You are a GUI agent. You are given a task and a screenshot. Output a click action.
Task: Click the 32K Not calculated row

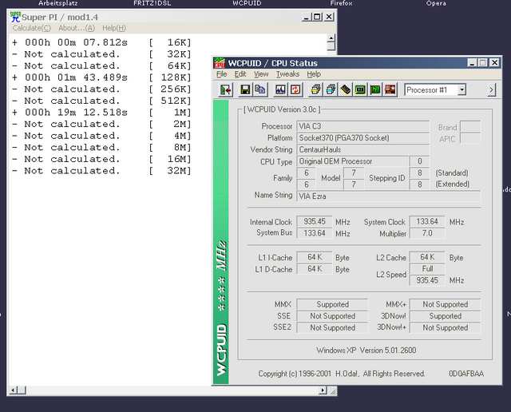(x=101, y=54)
